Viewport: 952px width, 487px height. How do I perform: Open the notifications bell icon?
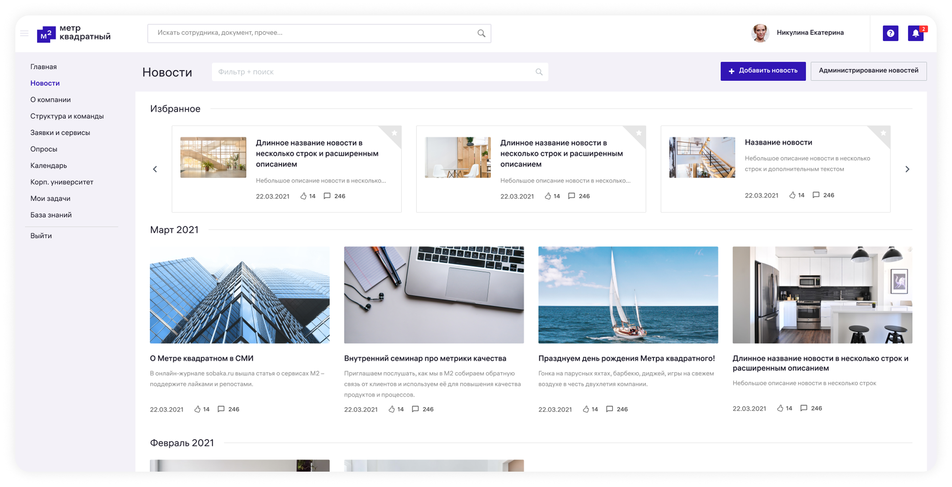[915, 33]
